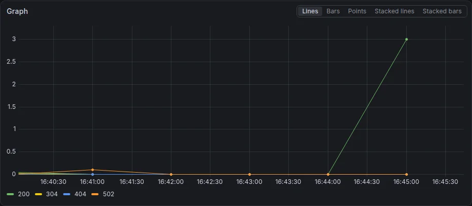
Task: Click the blue 404 data point at 16:41:00
Action: coord(92,174)
